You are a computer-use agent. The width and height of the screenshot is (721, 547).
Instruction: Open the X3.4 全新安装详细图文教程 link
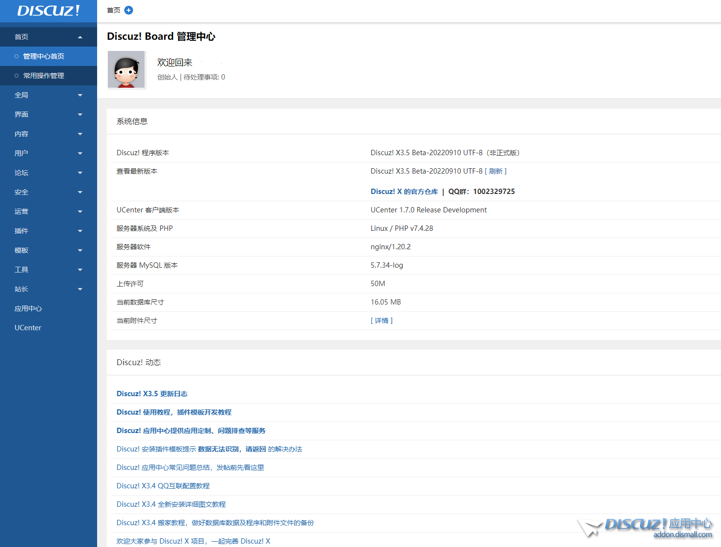(171, 504)
